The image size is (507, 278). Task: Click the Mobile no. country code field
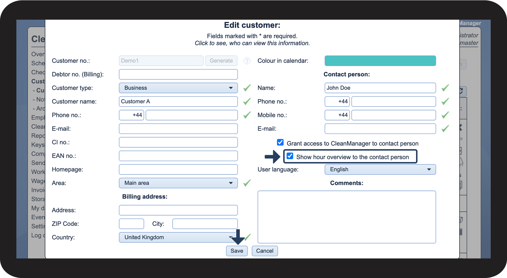(337, 115)
